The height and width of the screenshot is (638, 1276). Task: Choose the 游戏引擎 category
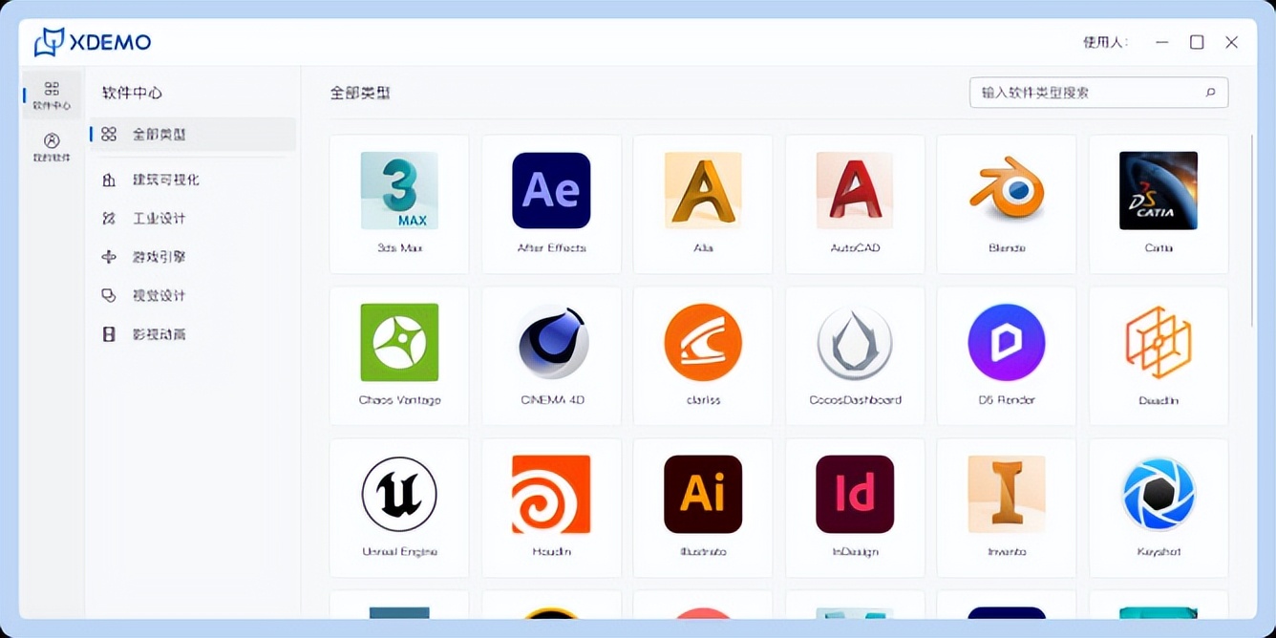(x=193, y=257)
